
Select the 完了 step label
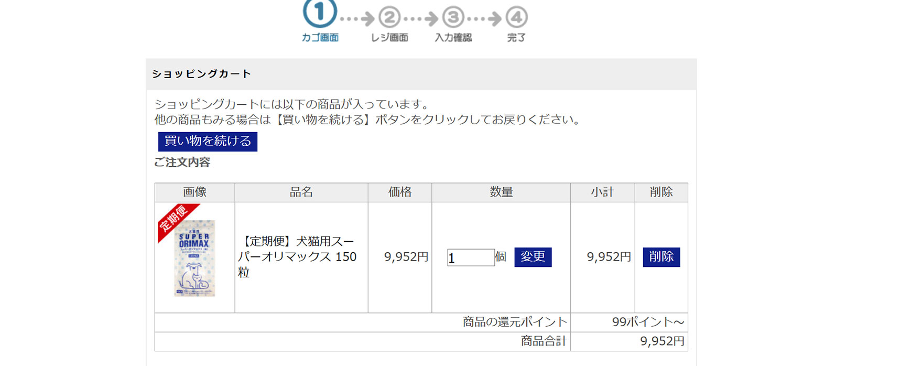516,38
